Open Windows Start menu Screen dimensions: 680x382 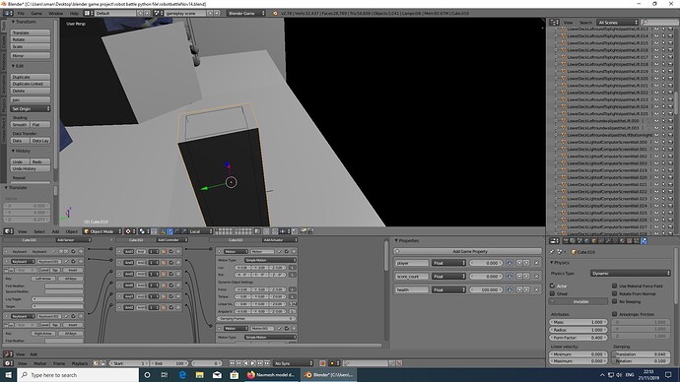9,375
